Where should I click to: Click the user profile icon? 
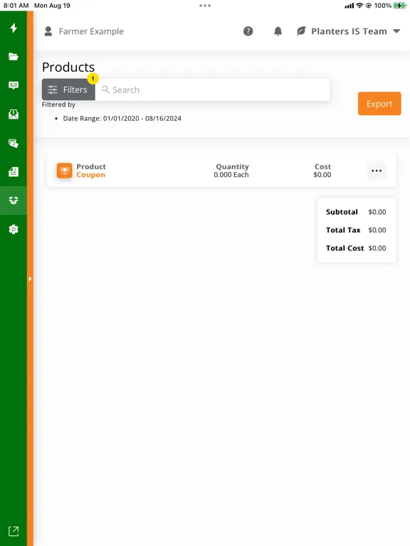click(48, 31)
